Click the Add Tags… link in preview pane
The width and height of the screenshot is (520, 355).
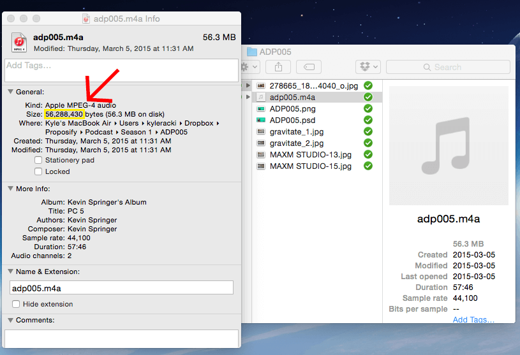(473, 319)
